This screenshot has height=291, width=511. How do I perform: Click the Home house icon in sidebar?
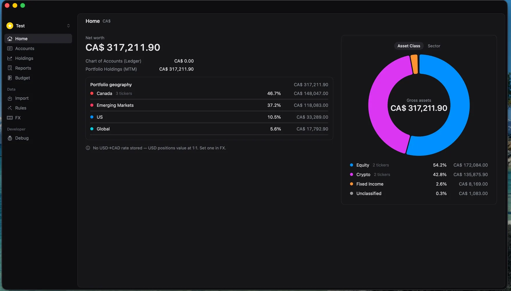10,39
